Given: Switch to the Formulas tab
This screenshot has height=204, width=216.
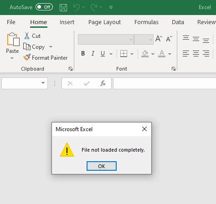Looking at the screenshot, I should 146,22.
